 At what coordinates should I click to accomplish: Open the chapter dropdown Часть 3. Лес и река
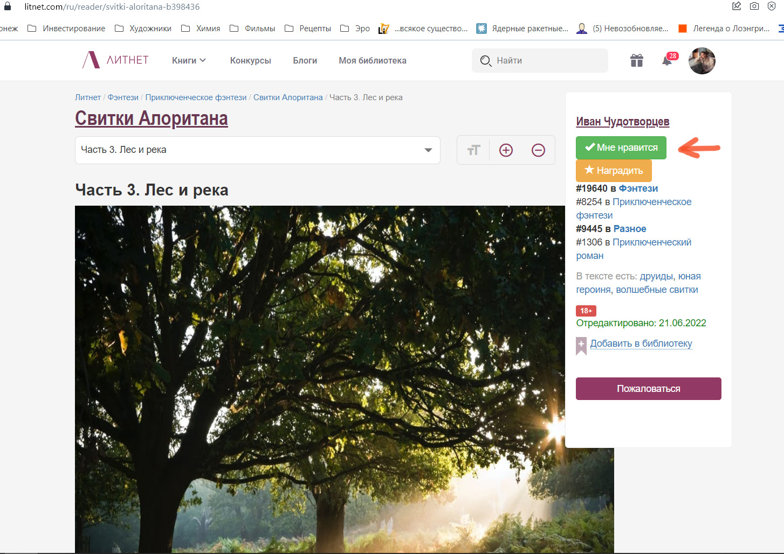point(257,150)
